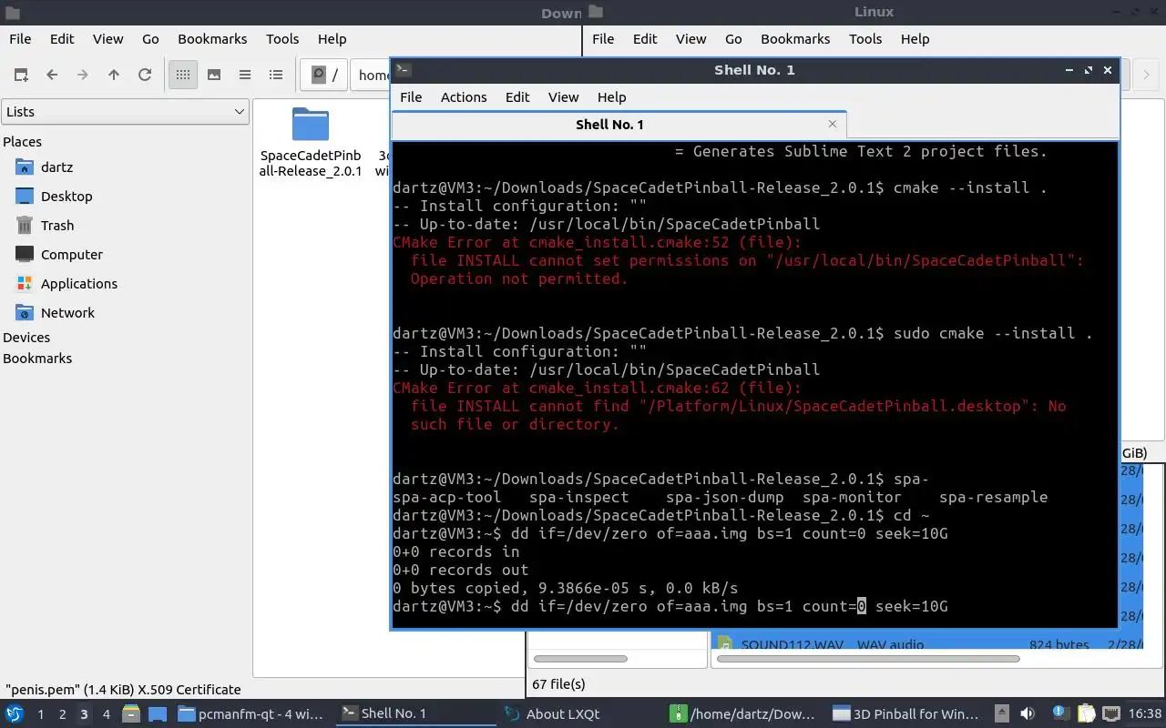Viewport: 1166px width, 728px height.
Task: Click the root path button in location bar
Action: (x=326, y=75)
